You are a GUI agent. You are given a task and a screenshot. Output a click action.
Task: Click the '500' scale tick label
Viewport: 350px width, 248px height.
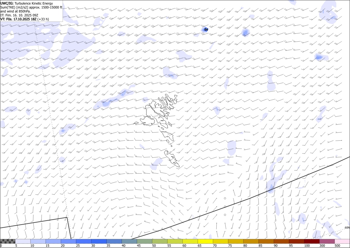click(337, 246)
